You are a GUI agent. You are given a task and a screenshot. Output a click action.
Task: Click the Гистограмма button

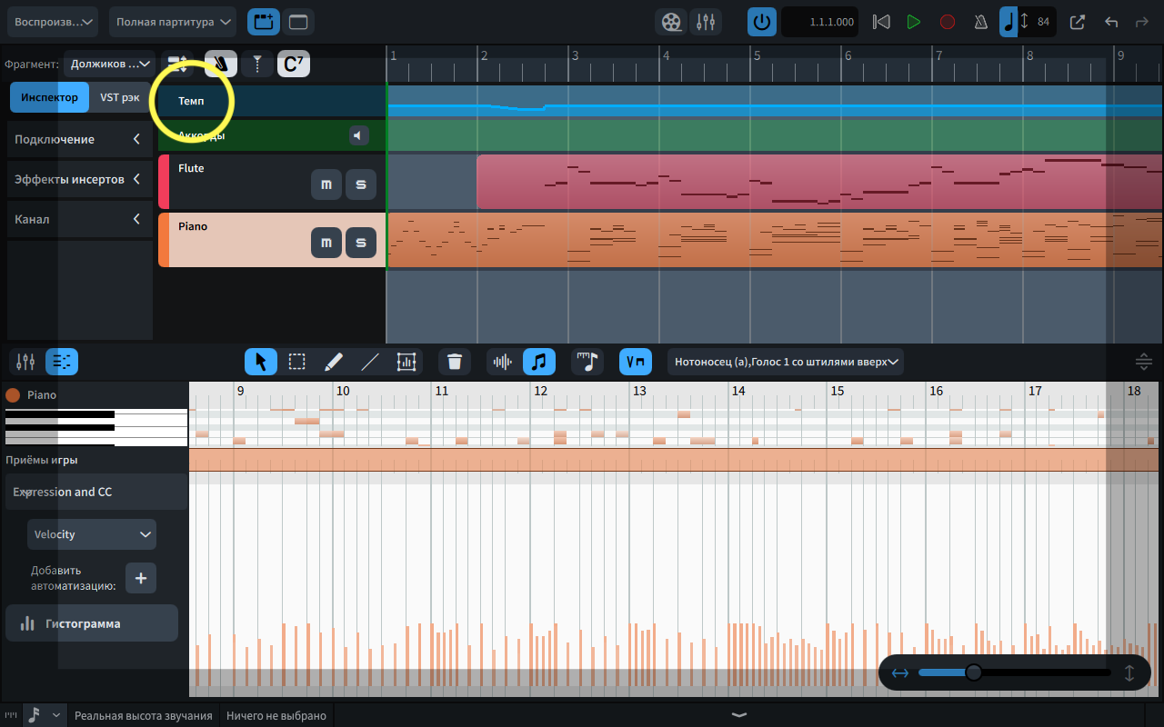coord(92,623)
